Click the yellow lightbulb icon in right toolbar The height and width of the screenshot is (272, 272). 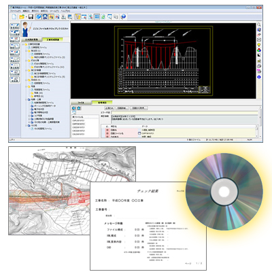(259, 45)
